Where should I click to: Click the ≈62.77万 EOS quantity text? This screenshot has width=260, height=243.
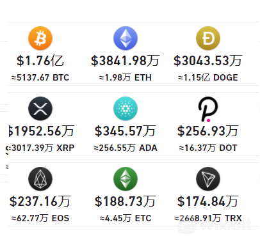[x=40, y=218]
